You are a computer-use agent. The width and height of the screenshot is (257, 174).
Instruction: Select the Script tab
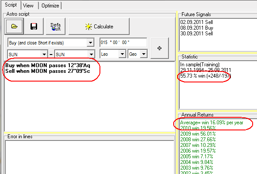[11, 5]
